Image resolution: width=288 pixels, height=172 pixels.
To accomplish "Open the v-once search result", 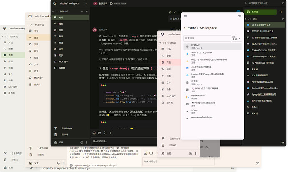I will coord(212,111).
